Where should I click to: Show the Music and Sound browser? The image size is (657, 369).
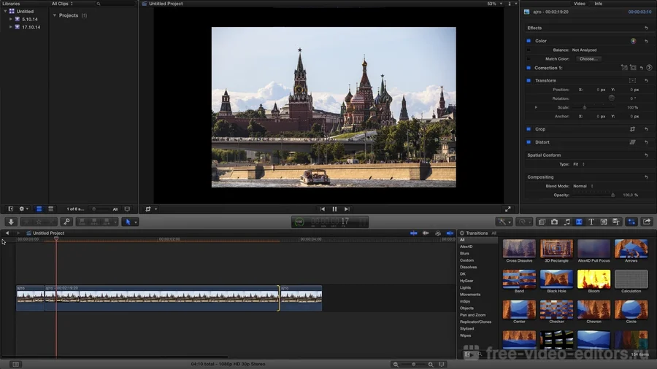click(567, 222)
